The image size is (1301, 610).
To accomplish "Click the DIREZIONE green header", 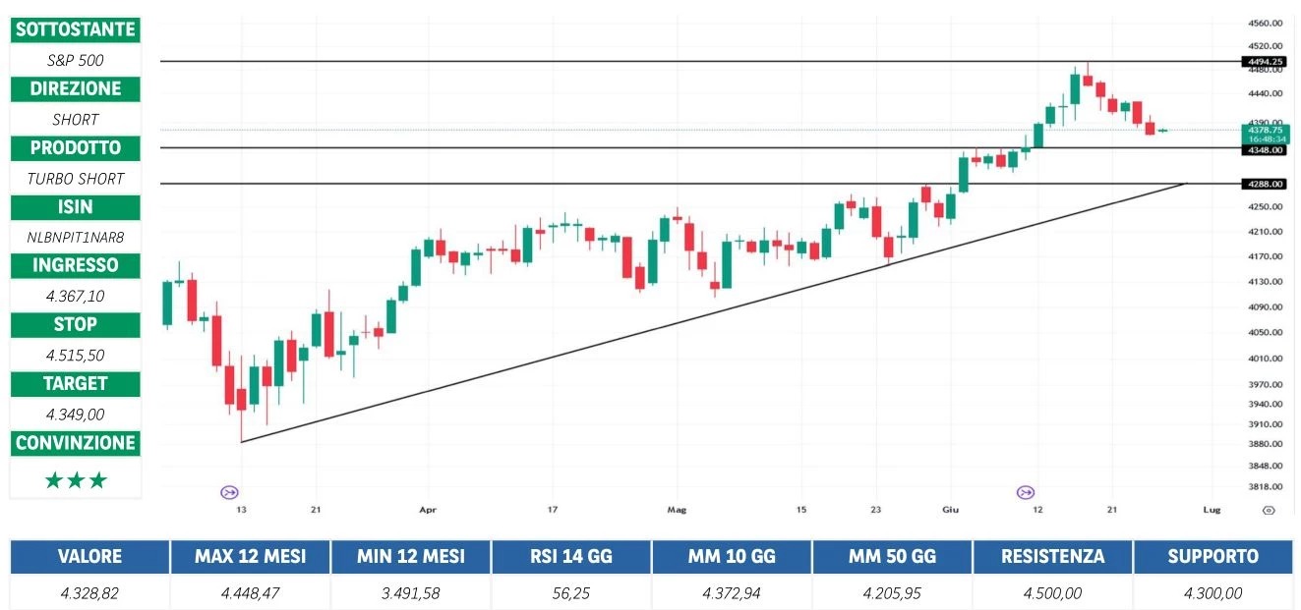I will click(x=76, y=88).
